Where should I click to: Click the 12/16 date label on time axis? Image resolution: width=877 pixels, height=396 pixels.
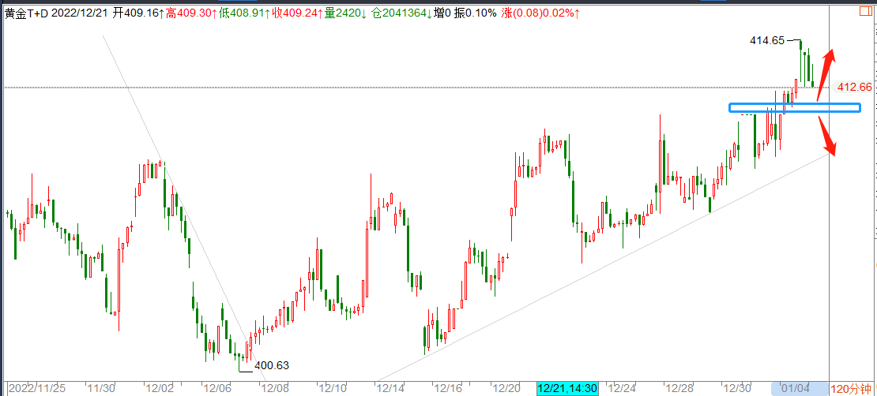[449, 388]
